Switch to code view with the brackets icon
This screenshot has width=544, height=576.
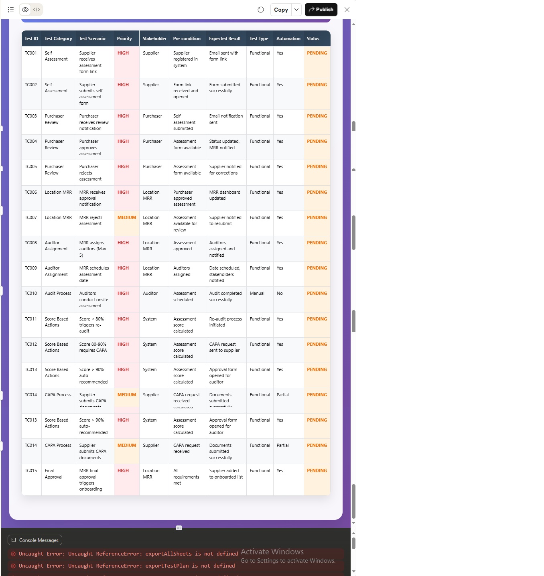(x=37, y=10)
